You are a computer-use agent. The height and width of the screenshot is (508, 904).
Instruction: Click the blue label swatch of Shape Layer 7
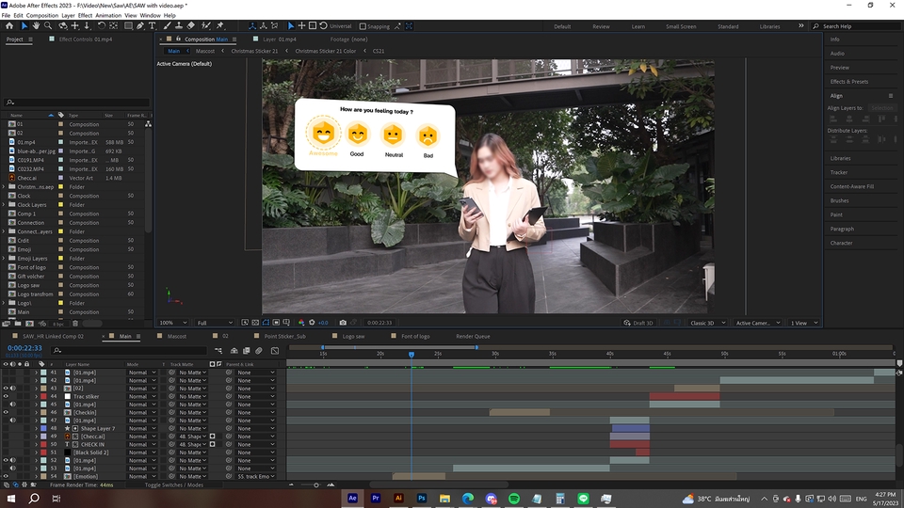tap(43, 429)
